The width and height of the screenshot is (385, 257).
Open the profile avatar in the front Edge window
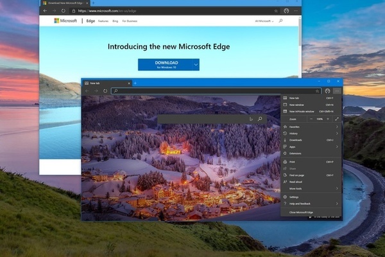pyautogui.click(x=327, y=91)
